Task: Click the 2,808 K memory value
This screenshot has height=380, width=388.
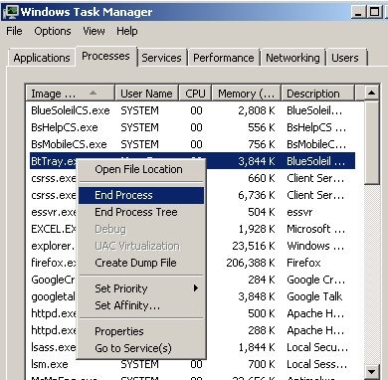Action: click(x=257, y=110)
